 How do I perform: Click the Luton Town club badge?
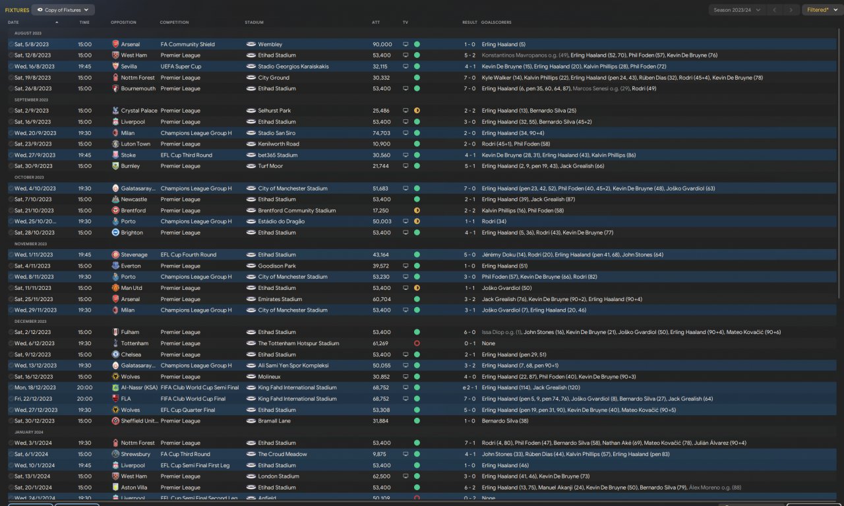coord(115,144)
